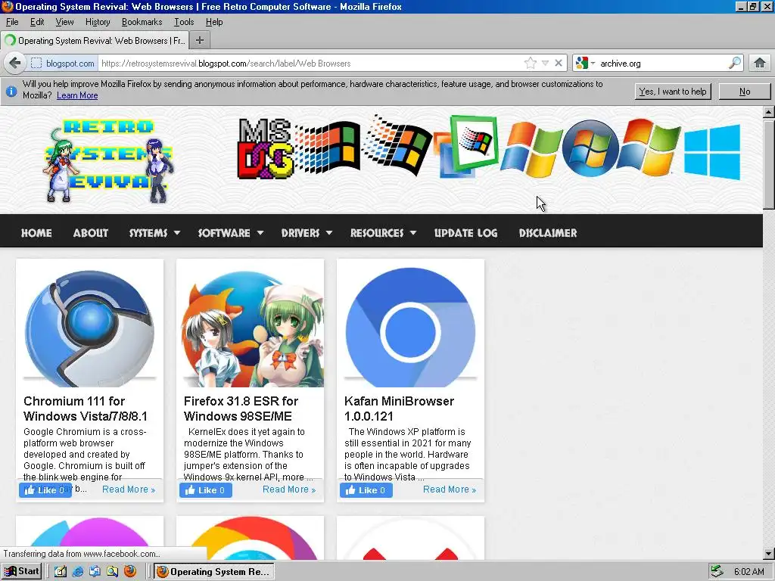Open the Google search engine selector

585,63
